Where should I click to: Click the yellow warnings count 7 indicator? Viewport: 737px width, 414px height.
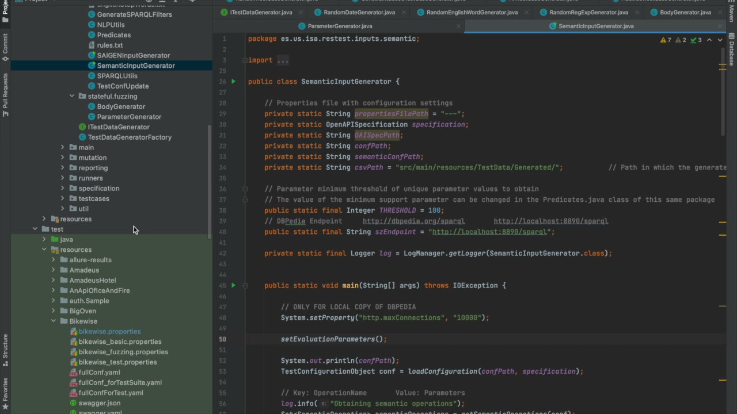(666, 40)
